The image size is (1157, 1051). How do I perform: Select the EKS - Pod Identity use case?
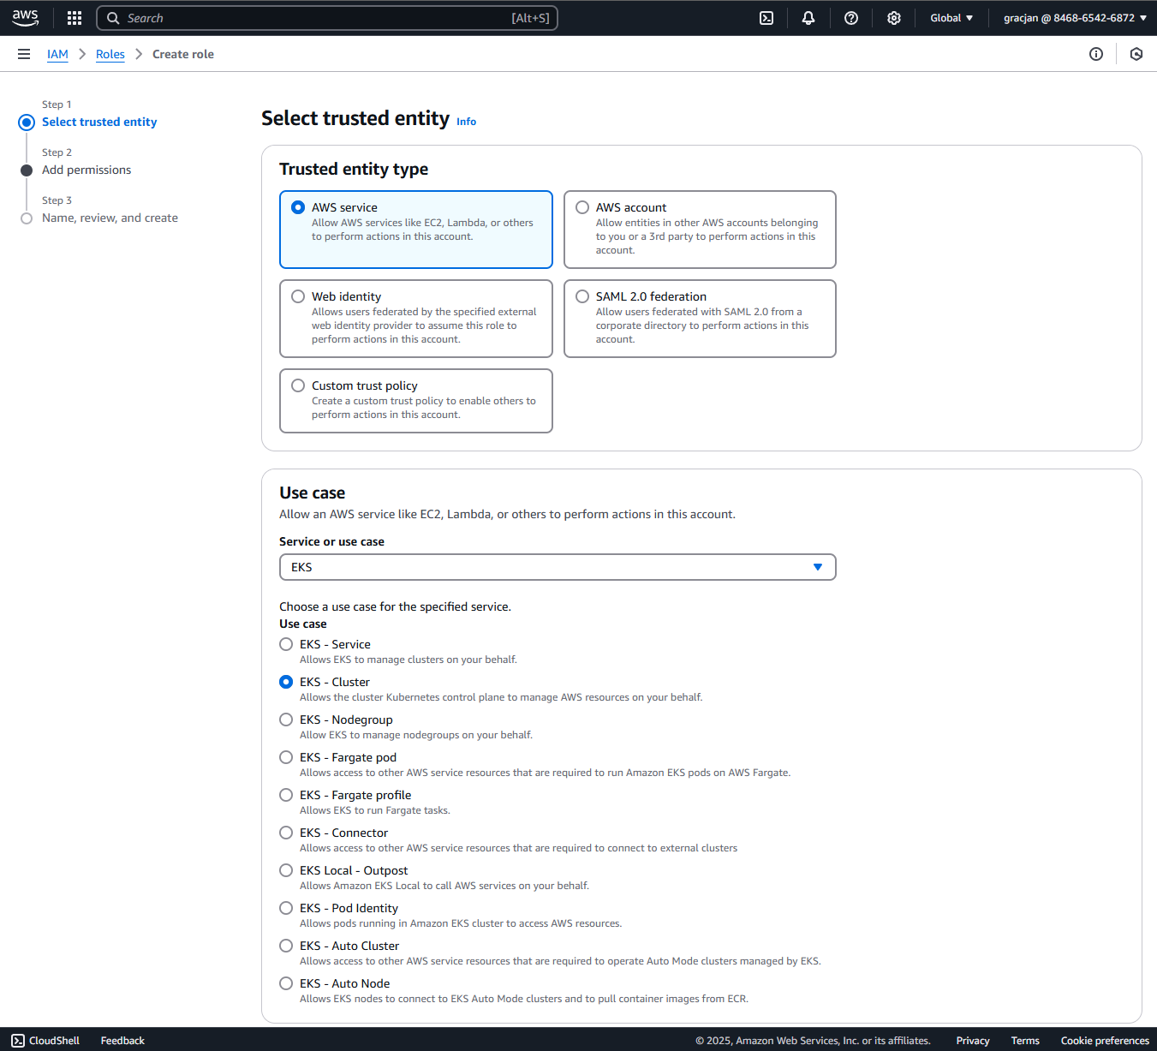[x=286, y=908]
